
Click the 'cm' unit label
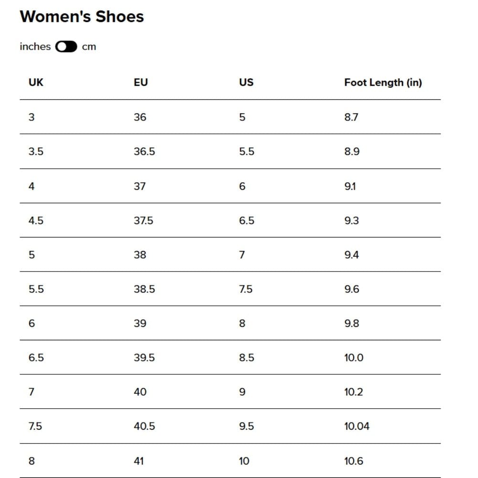click(x=89, y=47)
